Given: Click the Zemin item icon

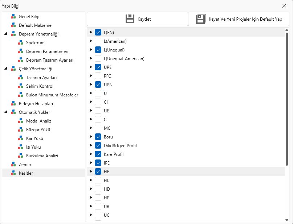Looking at the screenshot, I should [13, 165].
